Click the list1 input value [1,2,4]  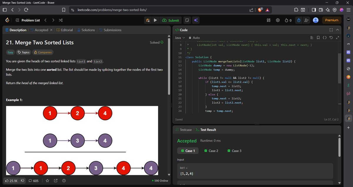[187, 174]
